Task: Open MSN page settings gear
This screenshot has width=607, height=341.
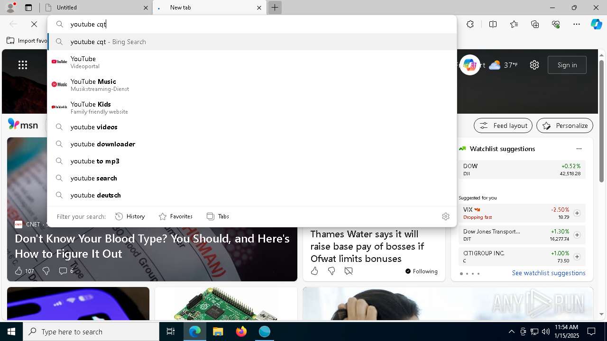Action: coord(534,65)
